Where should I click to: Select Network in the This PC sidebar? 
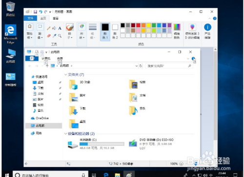pos(37,133)
